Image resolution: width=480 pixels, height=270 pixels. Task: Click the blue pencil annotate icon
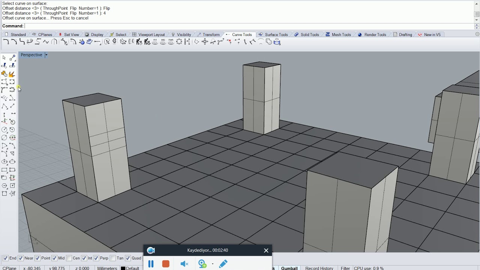pos(223,264)
